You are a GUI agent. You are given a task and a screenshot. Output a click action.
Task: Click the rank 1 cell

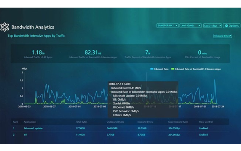[14, 128]
